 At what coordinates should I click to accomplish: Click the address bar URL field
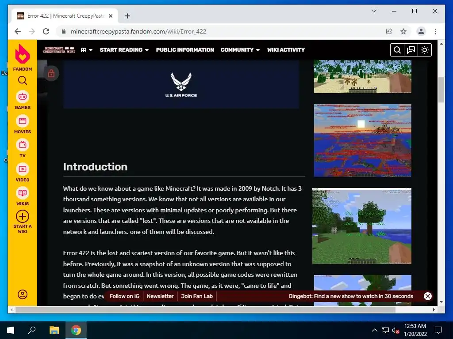click(225, 31)
